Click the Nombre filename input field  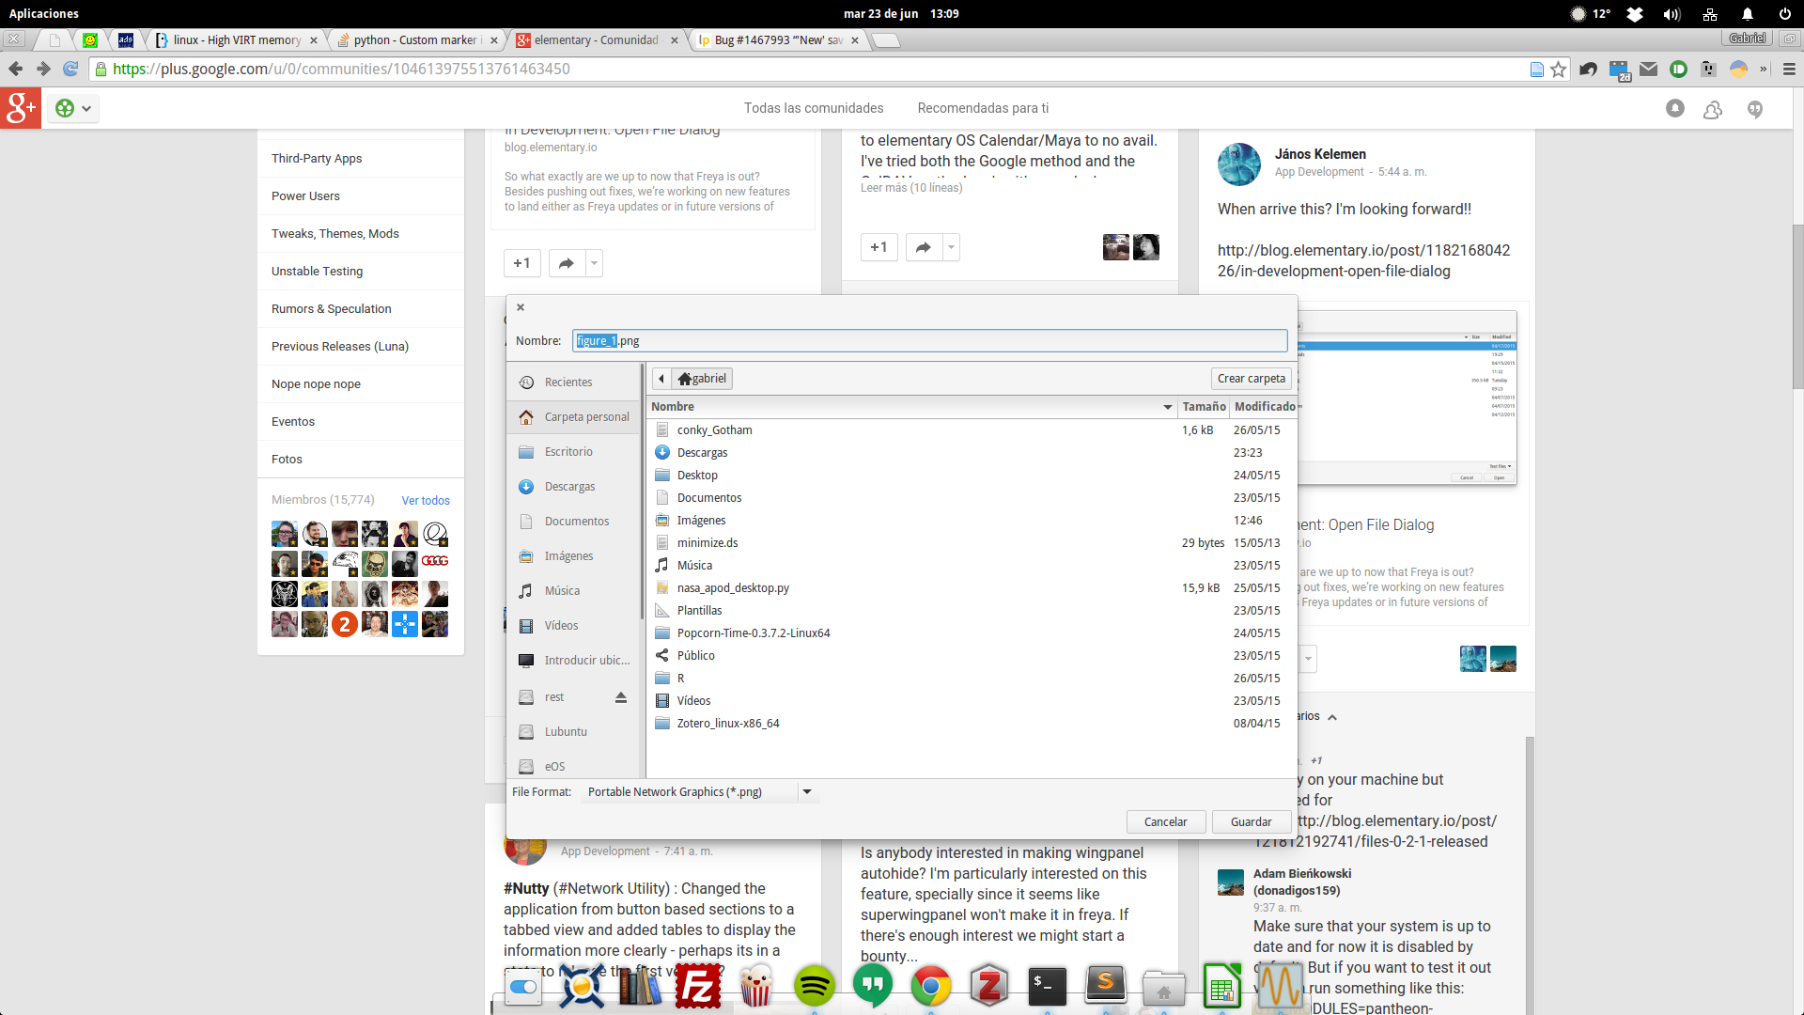tap(929, 340)
